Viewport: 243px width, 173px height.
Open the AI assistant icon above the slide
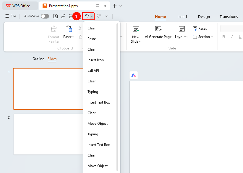point(134,75)
